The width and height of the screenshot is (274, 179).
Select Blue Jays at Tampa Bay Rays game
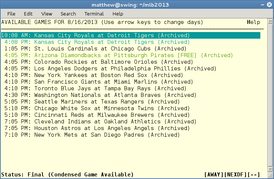(x=95, y=88)
